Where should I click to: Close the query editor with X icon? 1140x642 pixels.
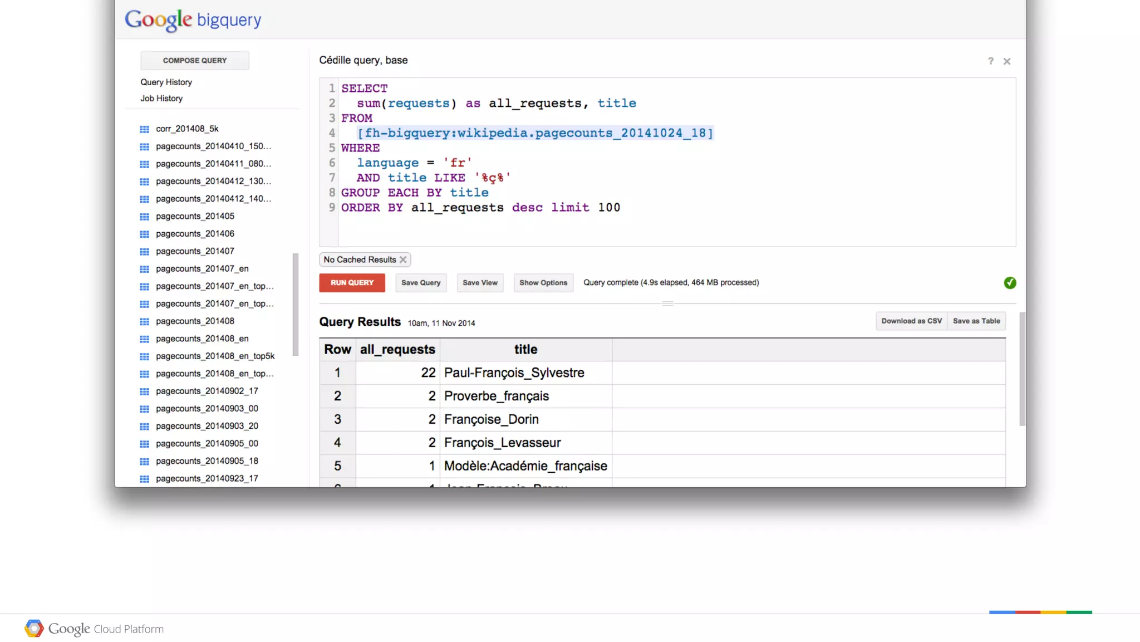(x=1007, y=61)
